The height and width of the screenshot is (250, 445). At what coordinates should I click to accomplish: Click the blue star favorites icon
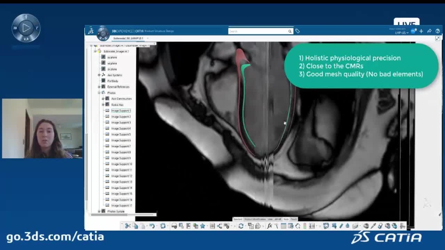[203, 226]
